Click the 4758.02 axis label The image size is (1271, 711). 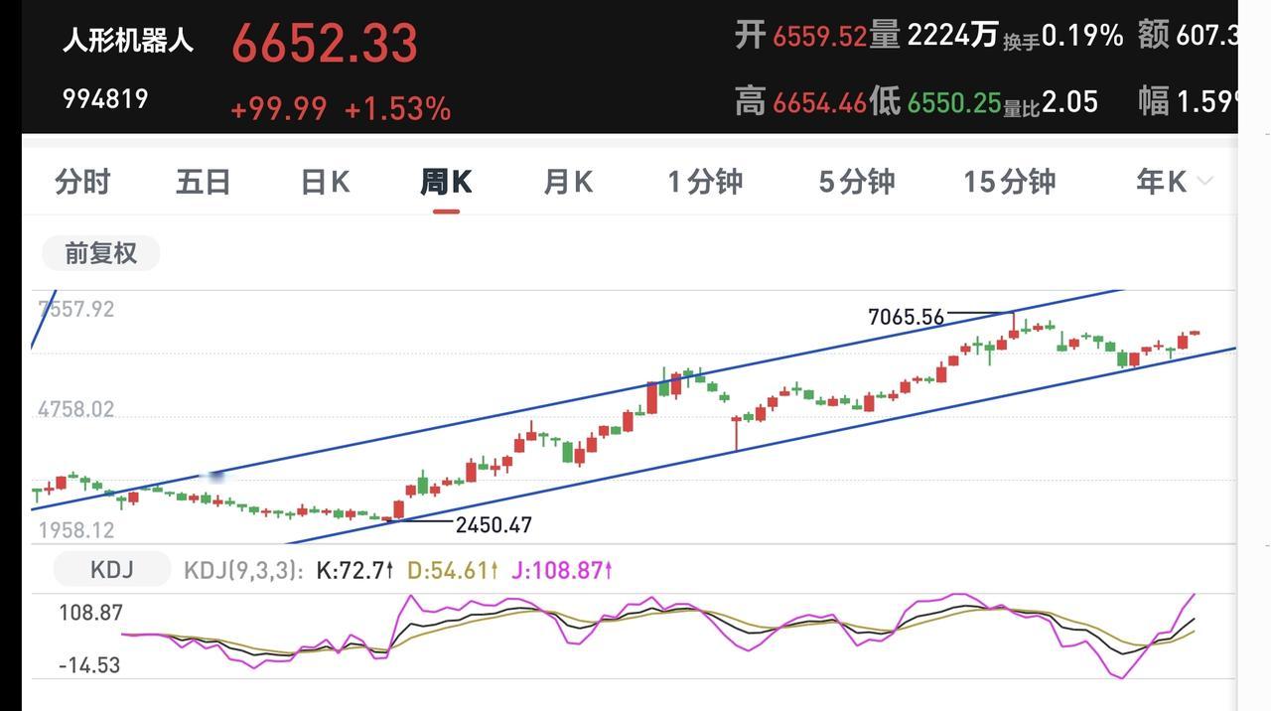coord(76,409)
